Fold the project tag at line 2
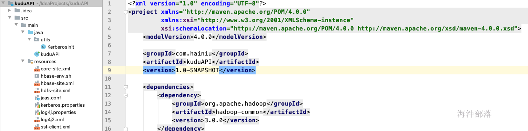528x131 pixels. coord(126,12)
